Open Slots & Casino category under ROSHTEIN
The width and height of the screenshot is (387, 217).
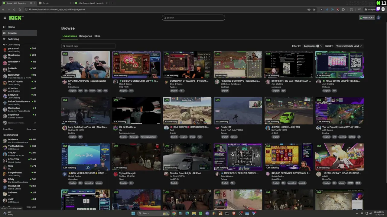click(x=125, y=84)
